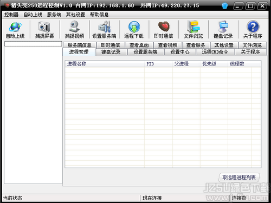Click the 自动上线 globe toolbar icon
The height and width of the screenshot is (203, 271).
coord(15,27)
